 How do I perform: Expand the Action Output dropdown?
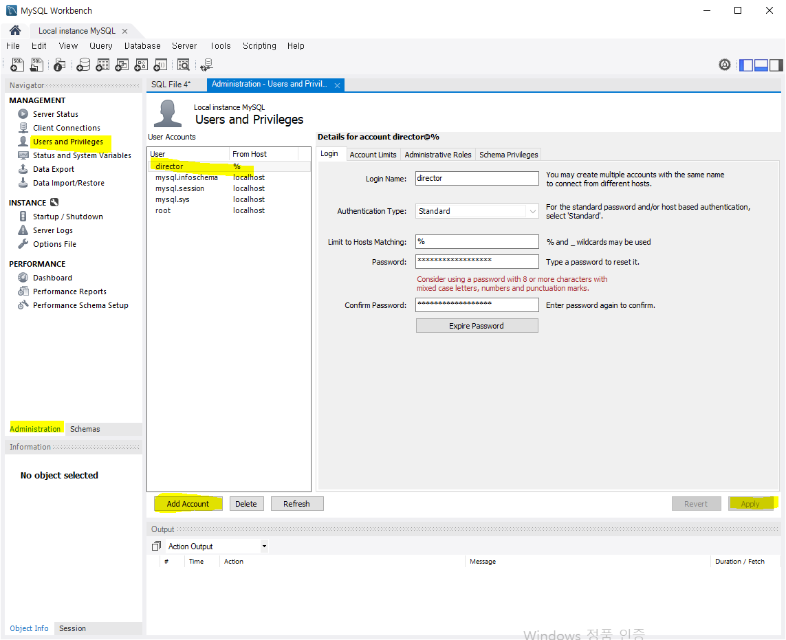pyautogui.click(x=264, y=547)
